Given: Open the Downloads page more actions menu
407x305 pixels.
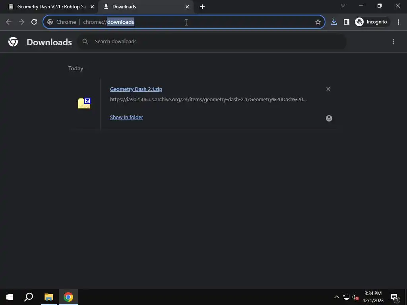Looking at the screenshot, I should point(393,42).
